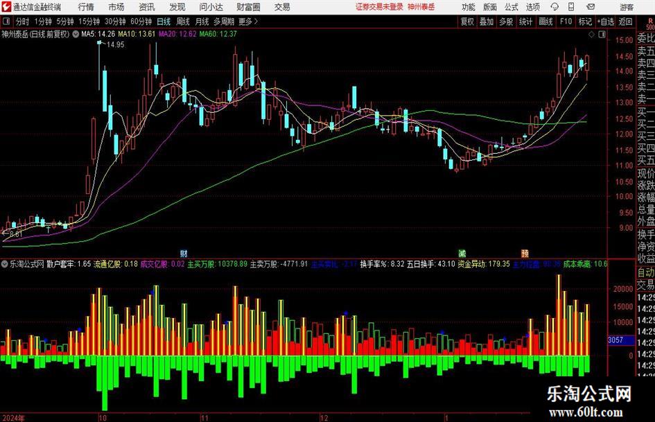Click the red 神州泰岳 stock name link
Screen dimensions: 655x422
tap(421, 7)
